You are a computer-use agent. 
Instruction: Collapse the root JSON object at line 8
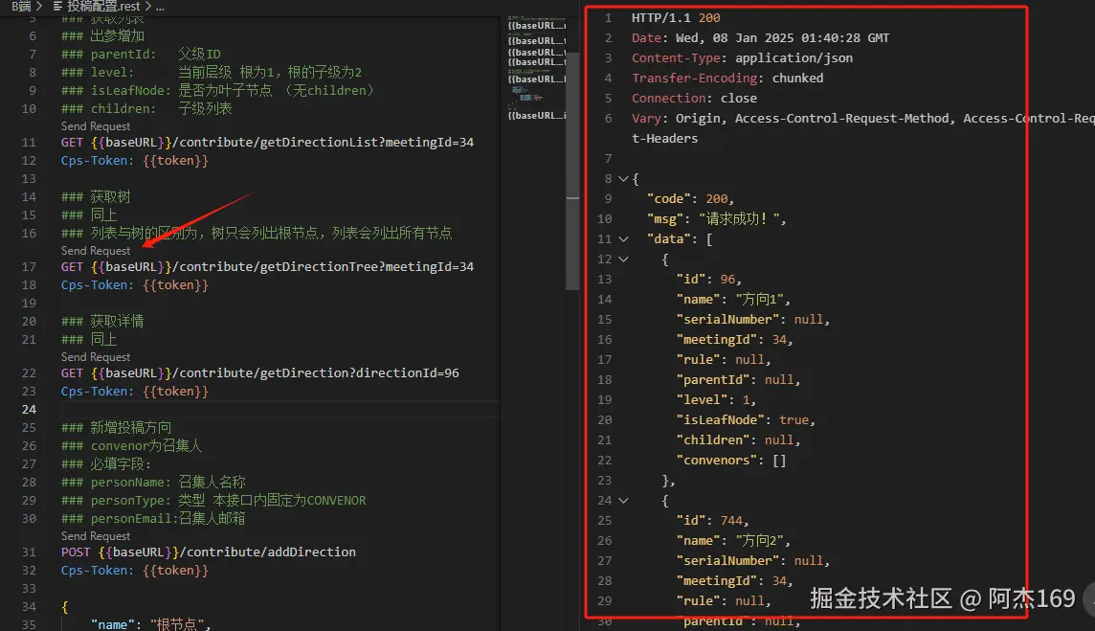(x=623, y=179)
